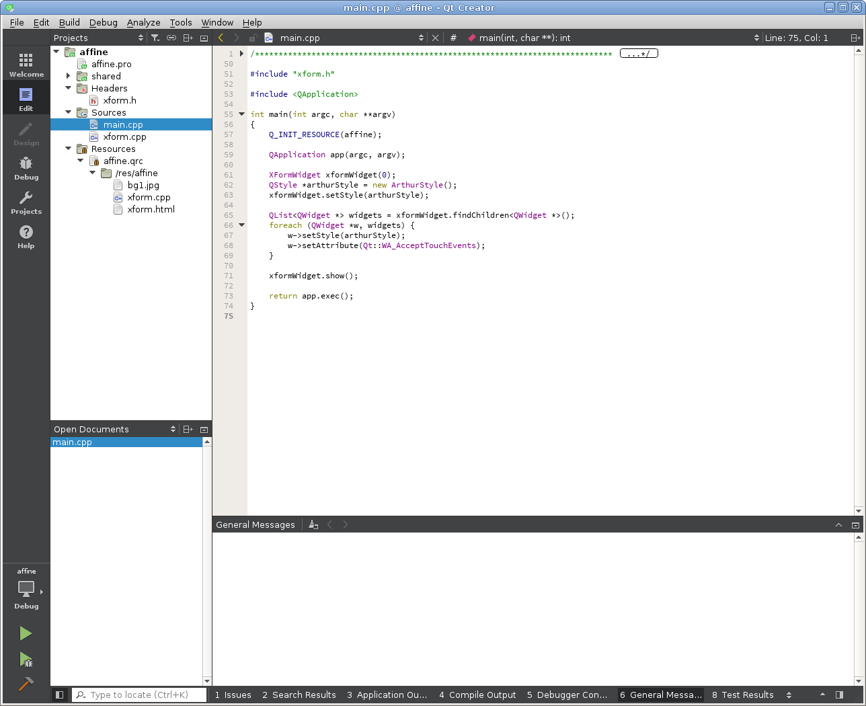Build the project with the hammer icon
Screen dimensions: 866x706
[x=26, y=684]
